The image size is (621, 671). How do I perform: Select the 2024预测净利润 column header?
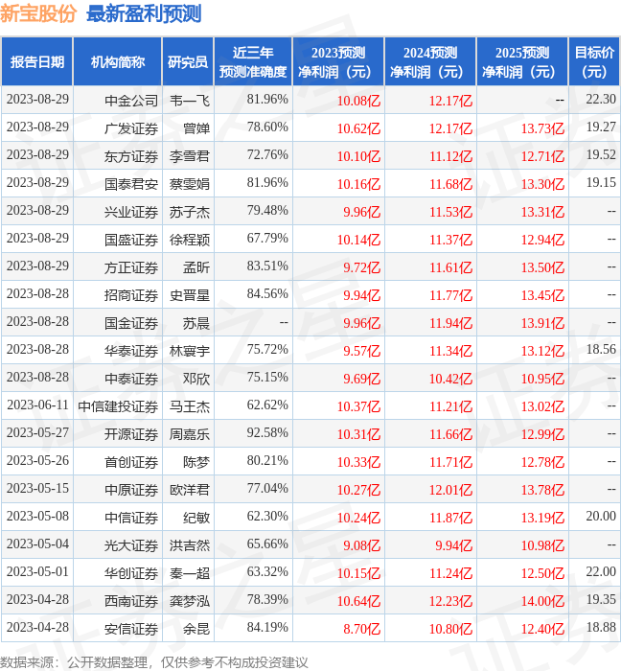(429, 62)
